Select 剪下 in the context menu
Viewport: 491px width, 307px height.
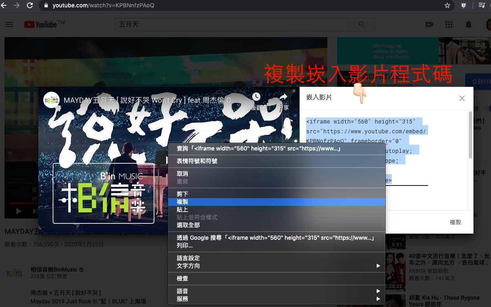pyautogui.click(x=277, y=194)
